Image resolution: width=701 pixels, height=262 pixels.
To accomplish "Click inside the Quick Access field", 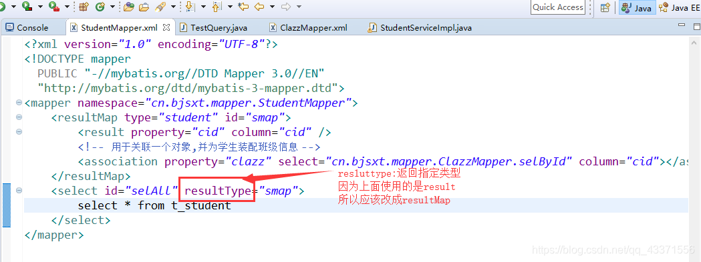I will tap(558, 7).
